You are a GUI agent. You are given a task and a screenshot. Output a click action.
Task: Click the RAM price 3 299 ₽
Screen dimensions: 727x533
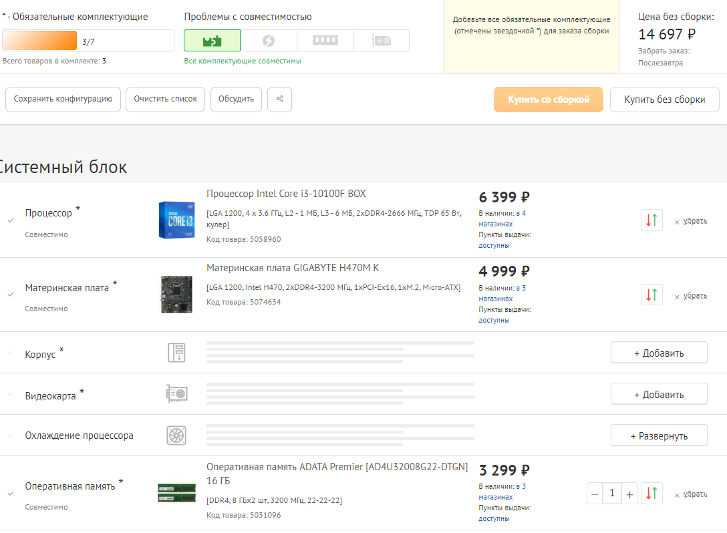[x=504, y=470]
